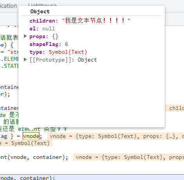Expand the props property in the popup
184x180 pixels.
click(x=25, y=36)
